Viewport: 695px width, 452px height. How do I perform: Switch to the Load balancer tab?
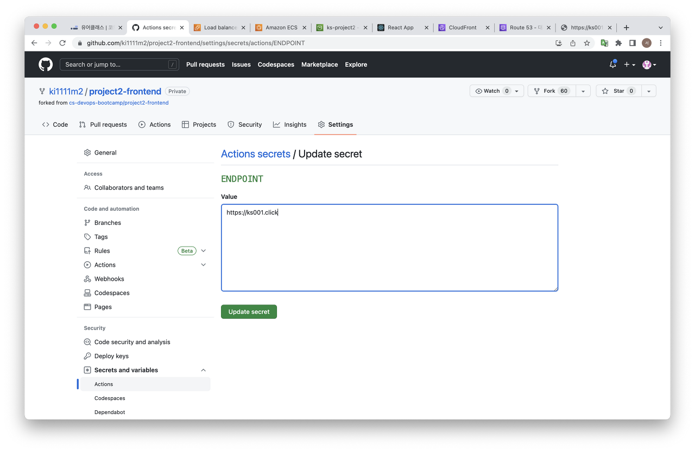pos(219,28)
